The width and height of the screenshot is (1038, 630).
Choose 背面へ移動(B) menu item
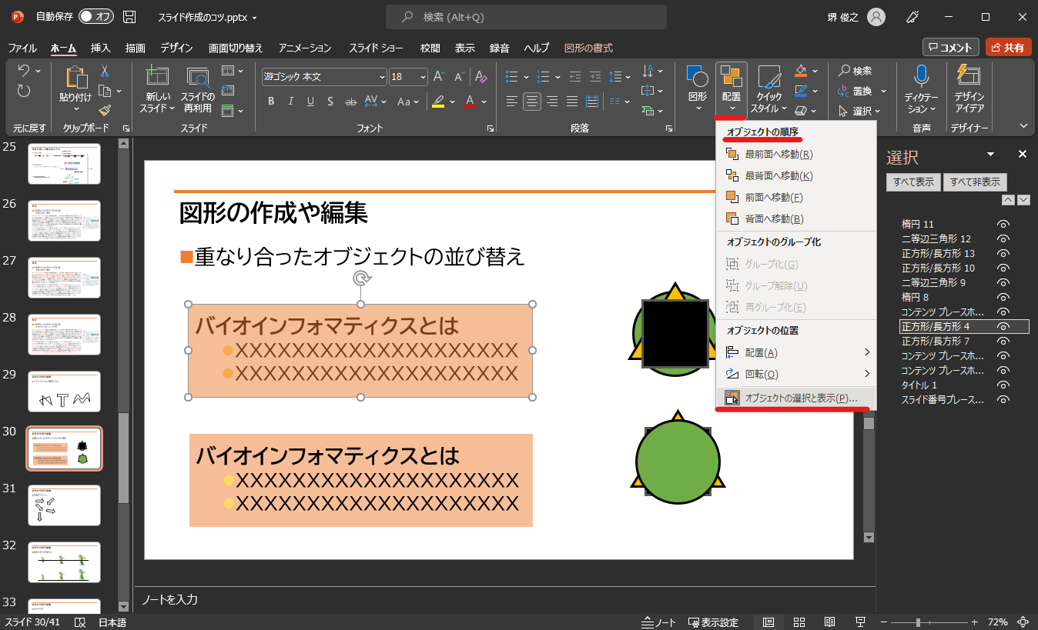(x=796, y=218)
